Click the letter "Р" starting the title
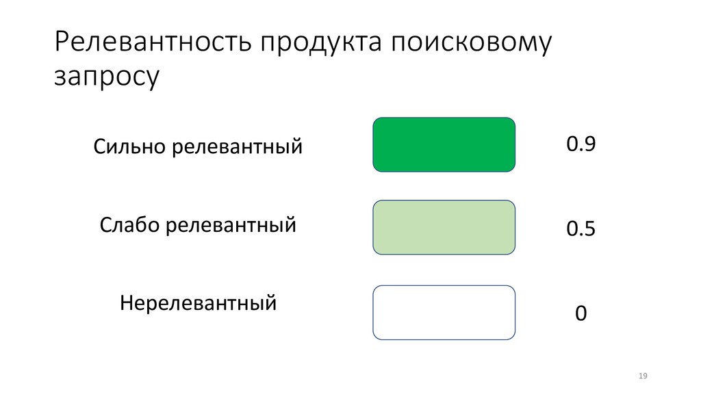 click(62, 42)
